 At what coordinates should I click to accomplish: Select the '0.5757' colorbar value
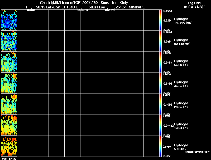[x=167, y=147]
